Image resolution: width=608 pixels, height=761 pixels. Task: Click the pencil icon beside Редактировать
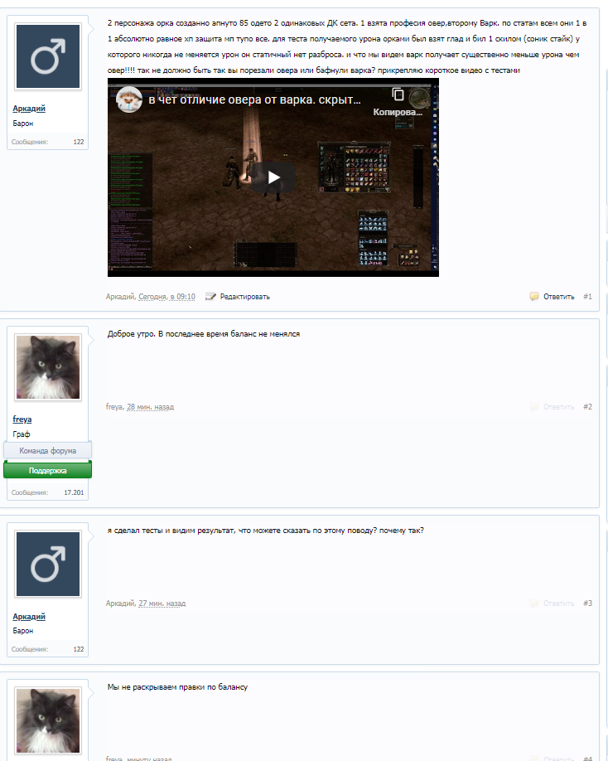210,296
